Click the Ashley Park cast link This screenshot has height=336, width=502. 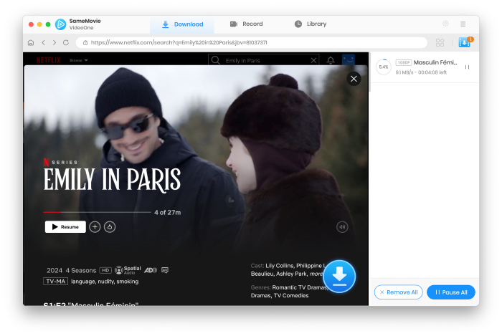click(x=292, y=274)
